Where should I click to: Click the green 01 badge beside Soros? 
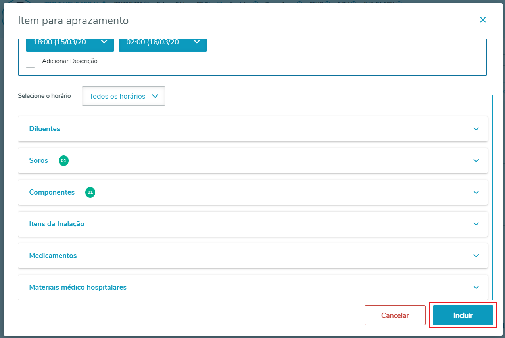[x=63, y=160]
